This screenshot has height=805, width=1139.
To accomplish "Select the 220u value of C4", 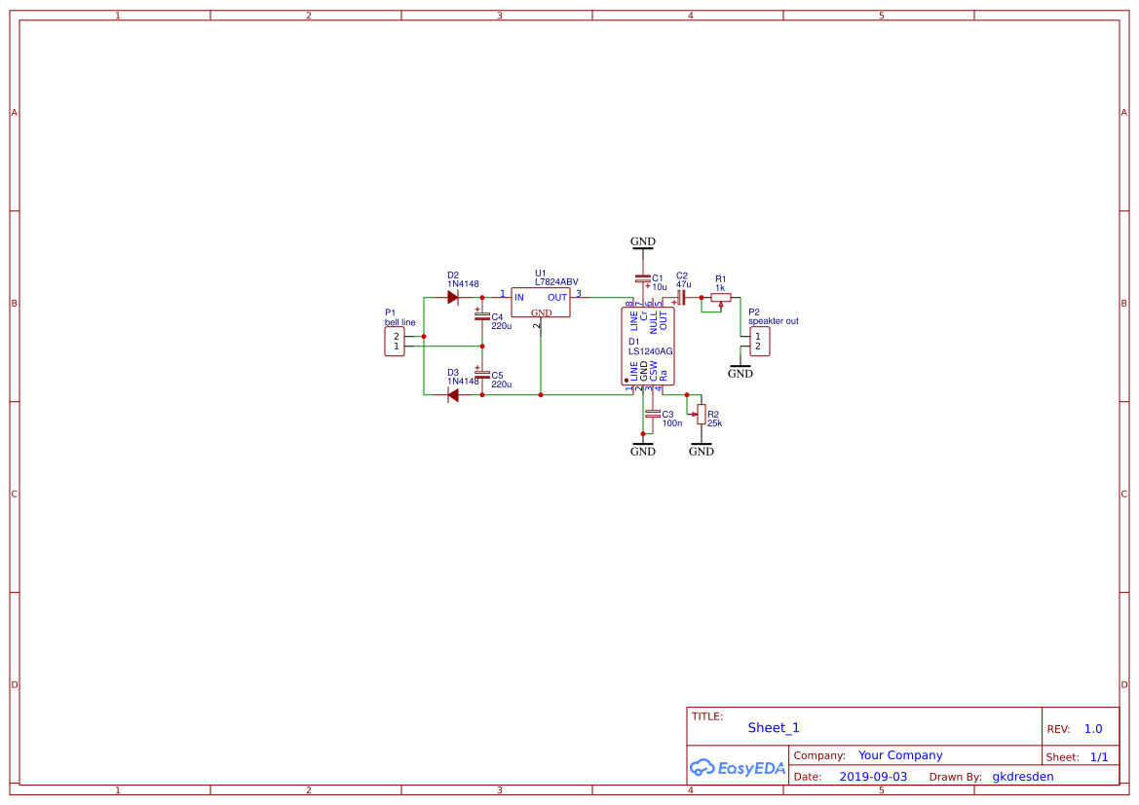I will pyautogui.click(x=501, y=326).
